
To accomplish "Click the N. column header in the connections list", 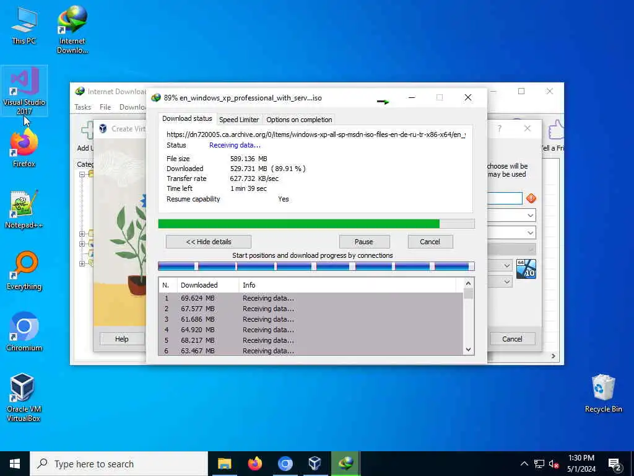I will point(168,285).
